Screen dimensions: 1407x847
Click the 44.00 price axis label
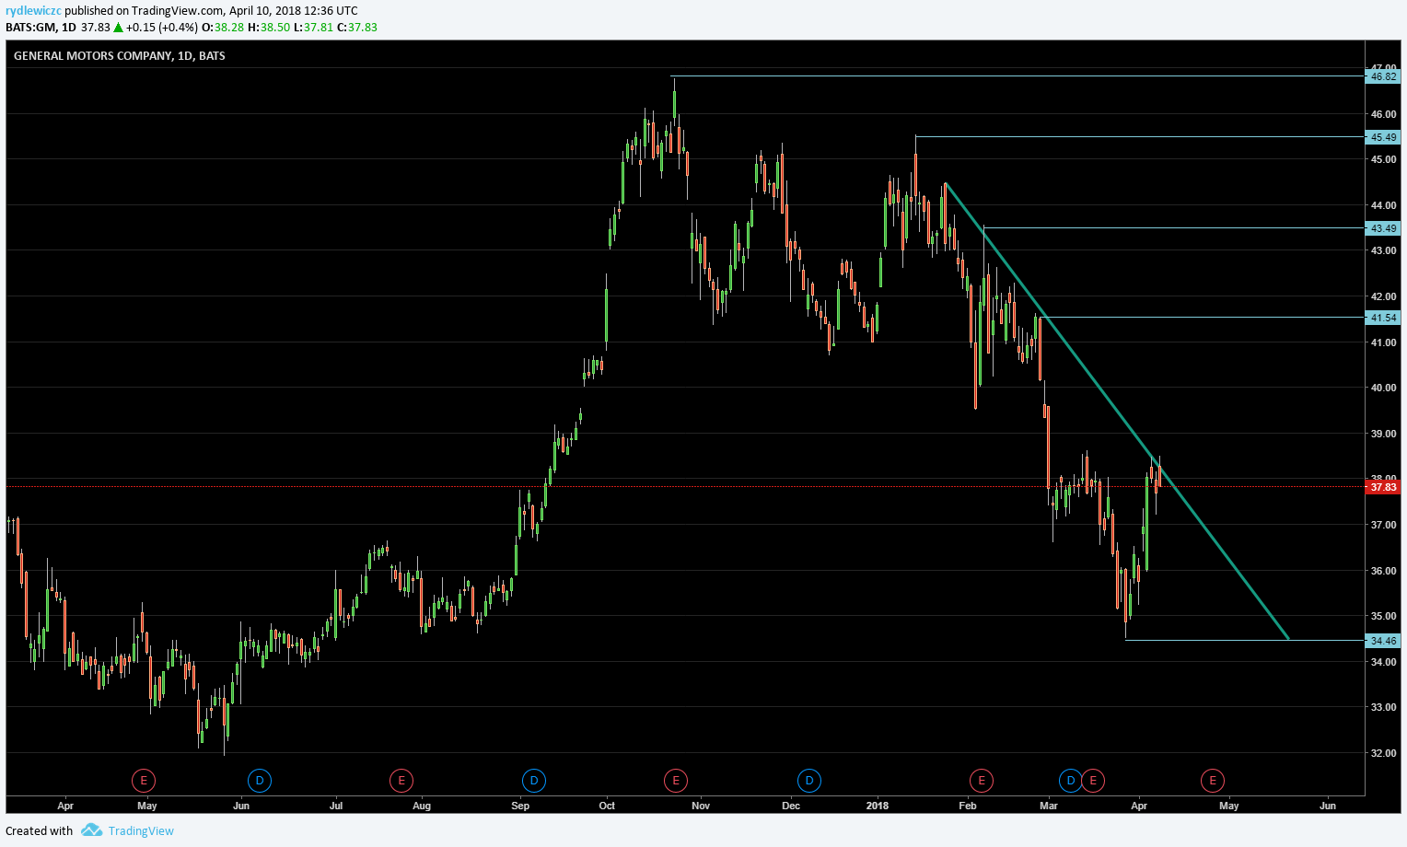tap(1383, 205)
